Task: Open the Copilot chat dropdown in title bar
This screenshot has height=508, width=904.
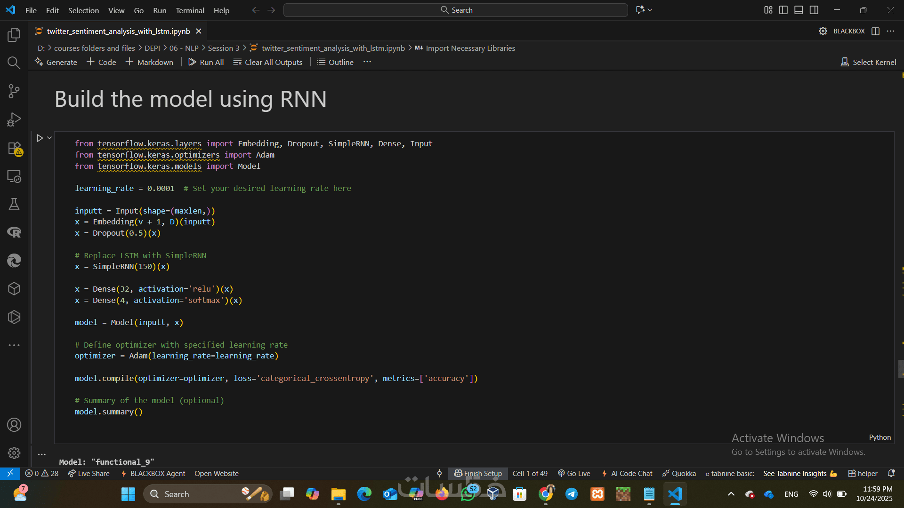Action: tap(650, 10)
